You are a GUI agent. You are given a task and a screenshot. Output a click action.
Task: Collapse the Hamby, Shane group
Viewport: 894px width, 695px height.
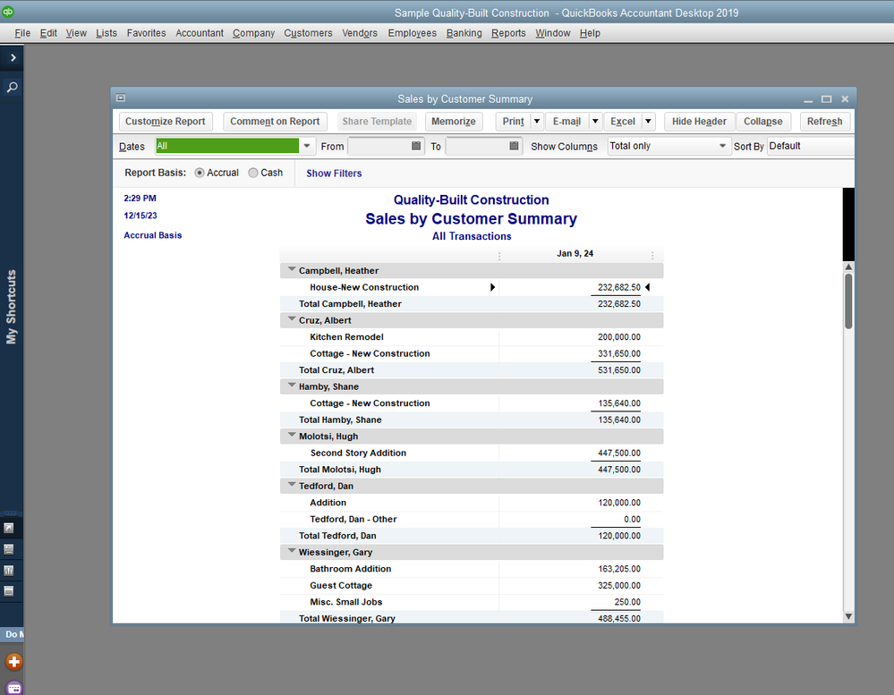(292, 386)
